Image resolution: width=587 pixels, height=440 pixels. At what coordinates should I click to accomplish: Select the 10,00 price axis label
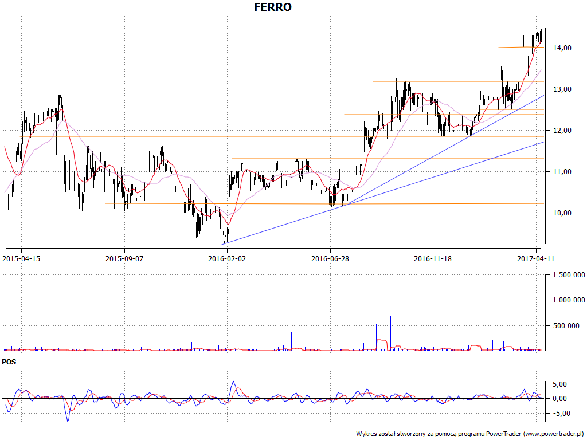563,213
